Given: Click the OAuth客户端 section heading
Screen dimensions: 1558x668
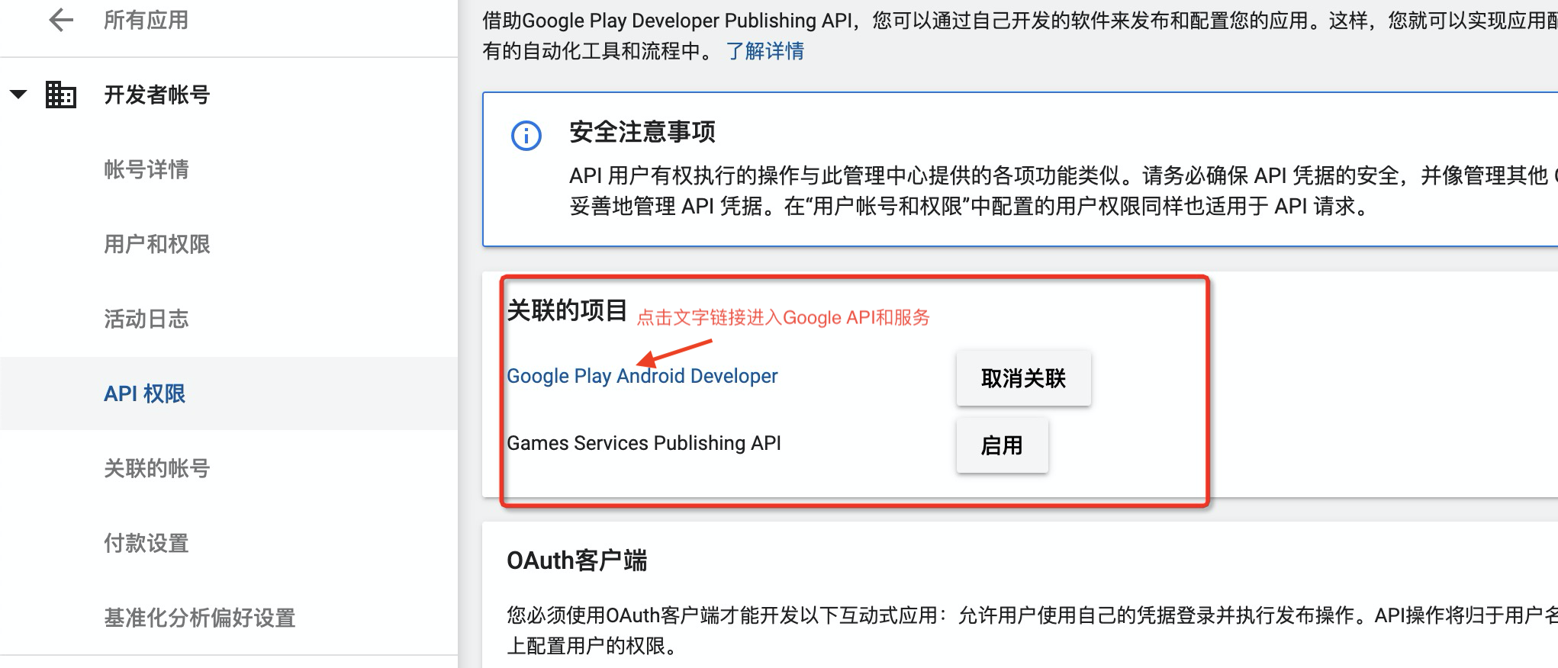Looking at the screenshot, I should click(576, 560).
